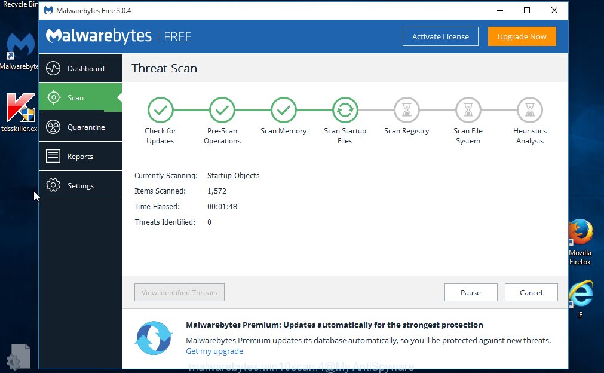This screenshot has width=604, height=373.
Task: Click the Scan Registry step label
Action: point(407,131)
